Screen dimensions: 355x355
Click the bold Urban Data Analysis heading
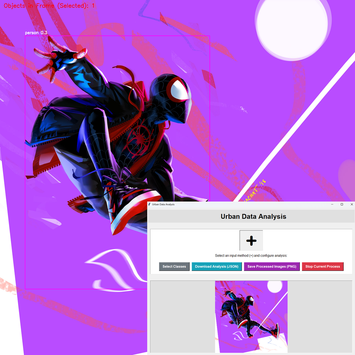coord(253,217)
